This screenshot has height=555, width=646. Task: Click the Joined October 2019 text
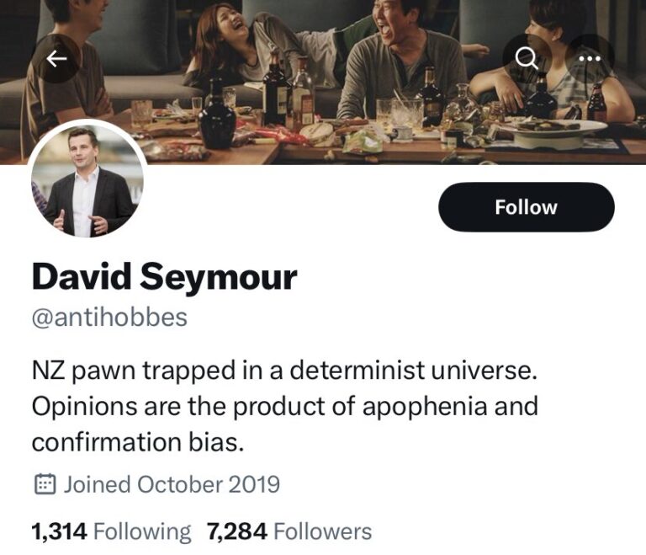point(172,484)
